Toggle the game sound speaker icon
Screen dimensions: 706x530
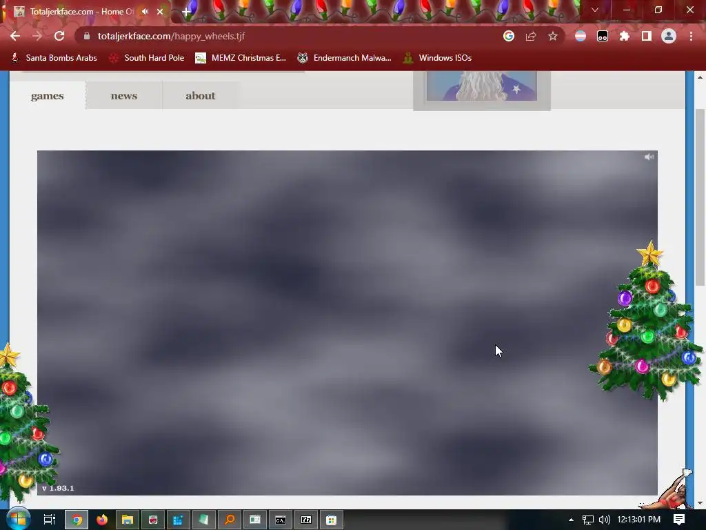(x=649, y=157)
